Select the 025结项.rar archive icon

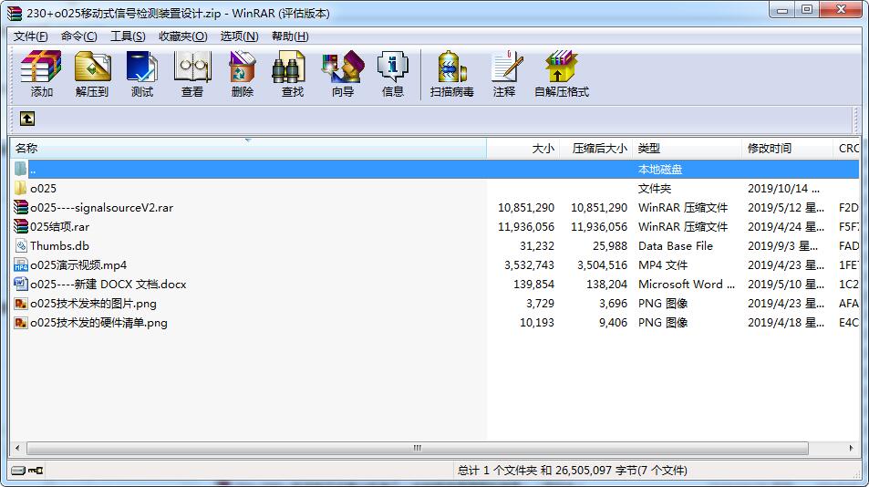20,226
